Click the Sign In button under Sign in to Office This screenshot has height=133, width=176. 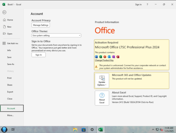coord(38,55)
